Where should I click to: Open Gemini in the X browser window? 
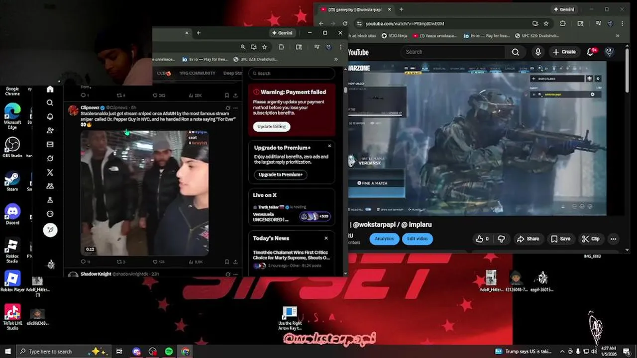point(282,33)
